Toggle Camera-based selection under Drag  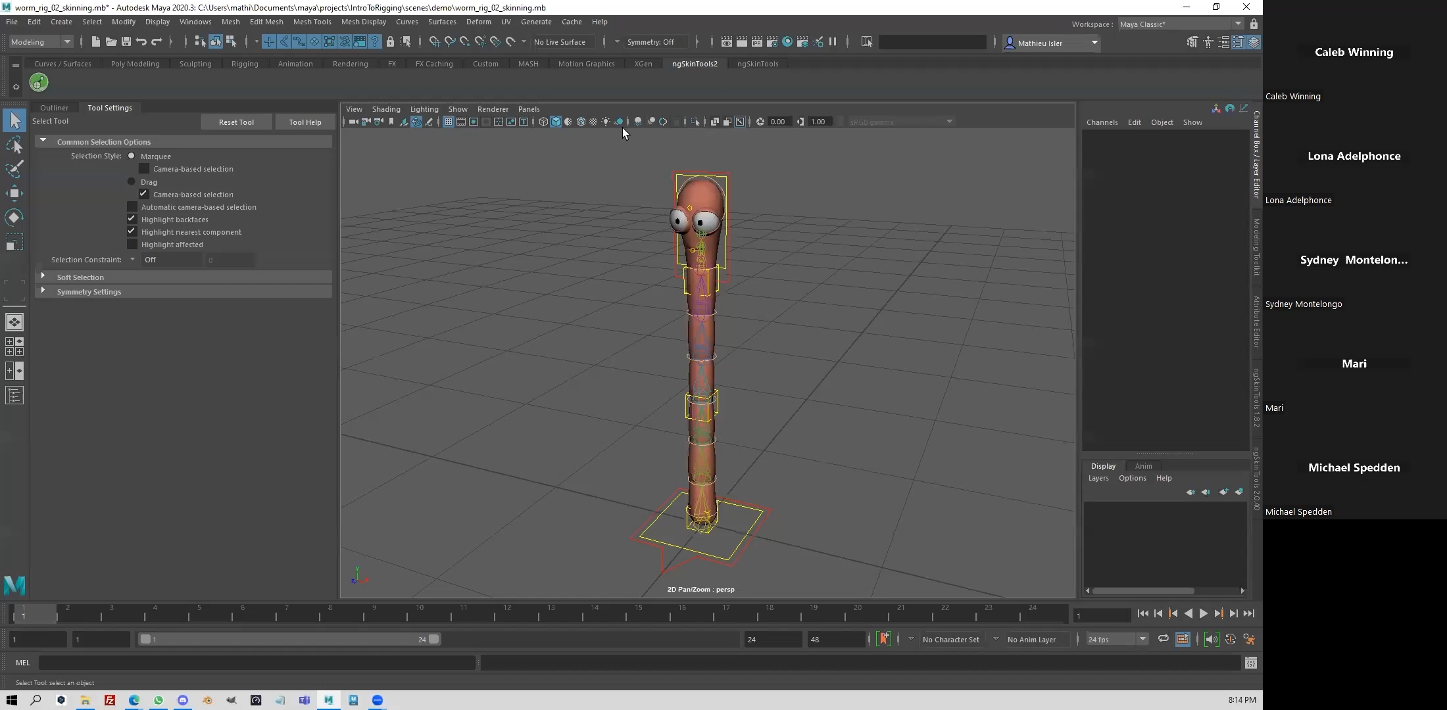coord(144,194)
